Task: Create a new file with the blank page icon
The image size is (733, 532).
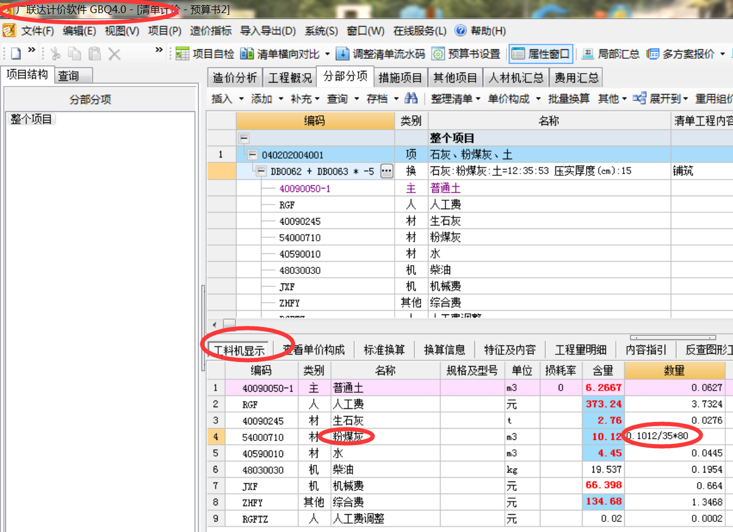Action: tap(15, 53)
